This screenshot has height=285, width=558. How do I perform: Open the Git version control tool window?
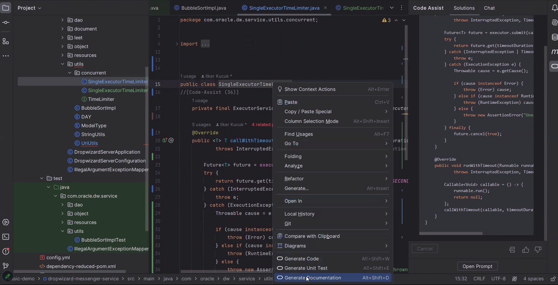[x=6, y=266]
